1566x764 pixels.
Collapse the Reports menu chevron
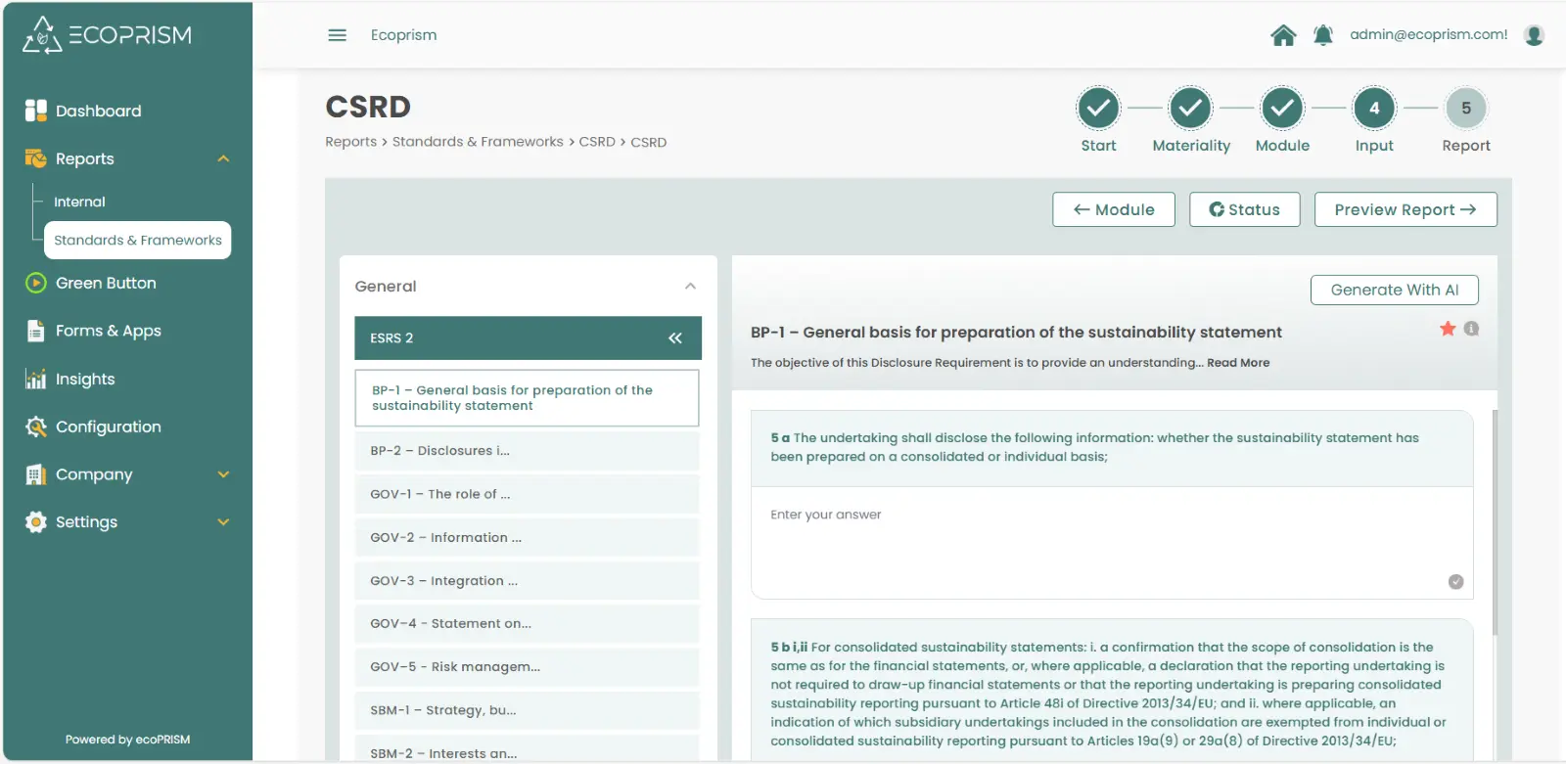[223, 158]
